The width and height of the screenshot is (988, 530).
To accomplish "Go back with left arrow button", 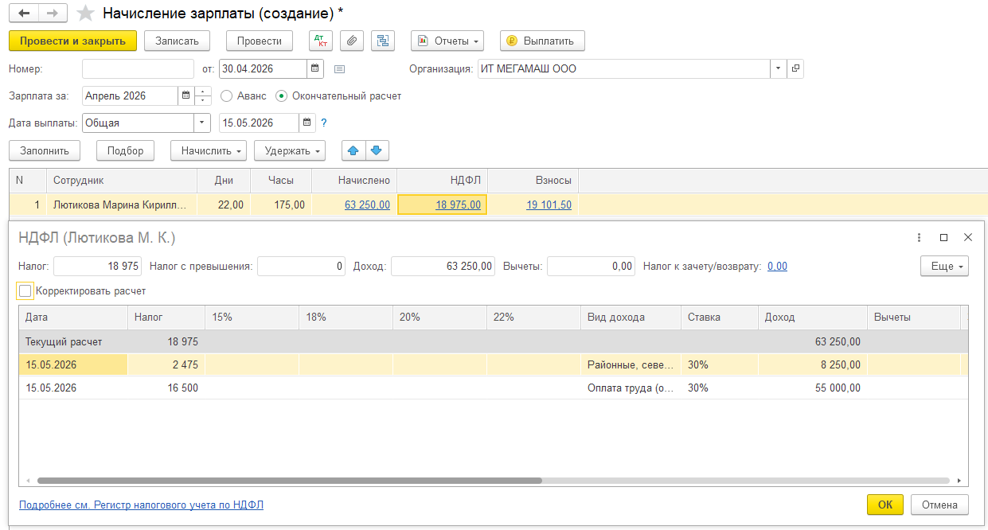I will point(24,14).
